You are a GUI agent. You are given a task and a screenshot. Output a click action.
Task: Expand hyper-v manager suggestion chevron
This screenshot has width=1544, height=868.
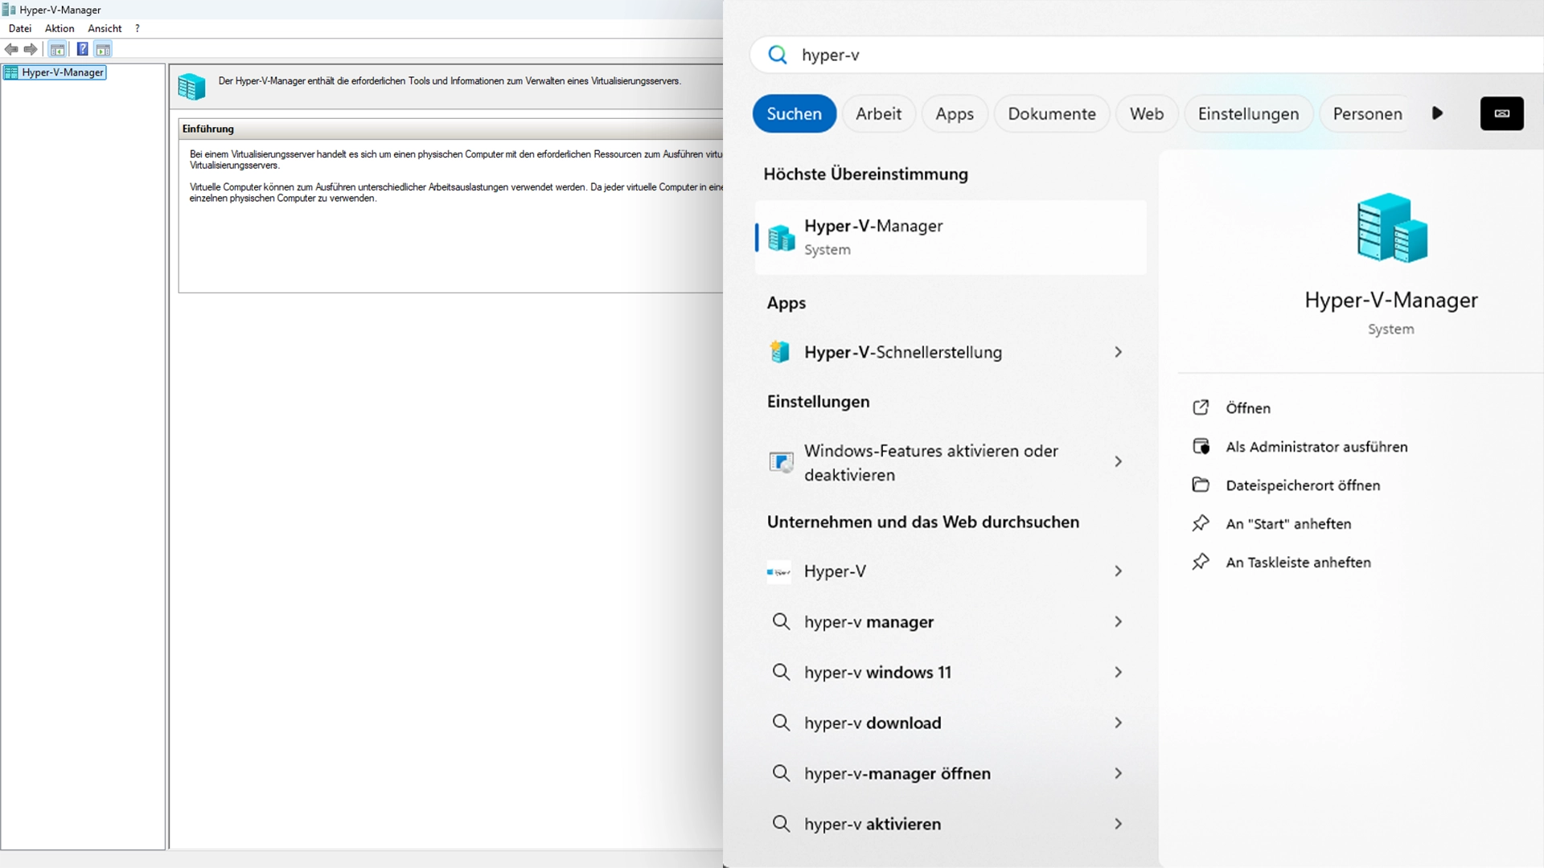click(x=1118, y=622)
